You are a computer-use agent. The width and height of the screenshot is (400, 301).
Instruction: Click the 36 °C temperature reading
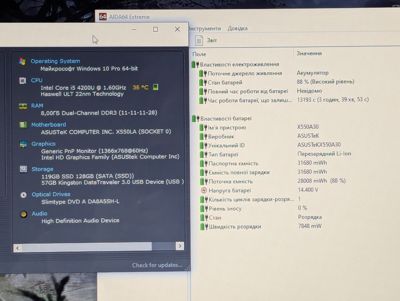click(x=141, y=88)
